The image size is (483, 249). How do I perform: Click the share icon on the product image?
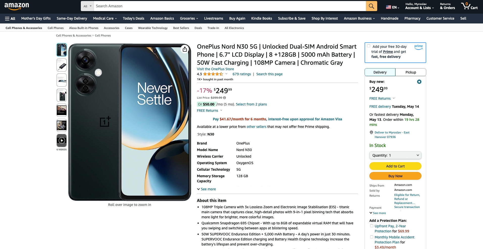(185, 49)
